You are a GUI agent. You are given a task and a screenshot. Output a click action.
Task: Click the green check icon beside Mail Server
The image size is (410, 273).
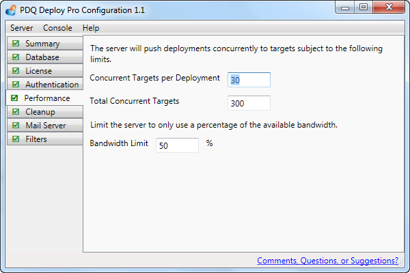(x=16, y=126)
